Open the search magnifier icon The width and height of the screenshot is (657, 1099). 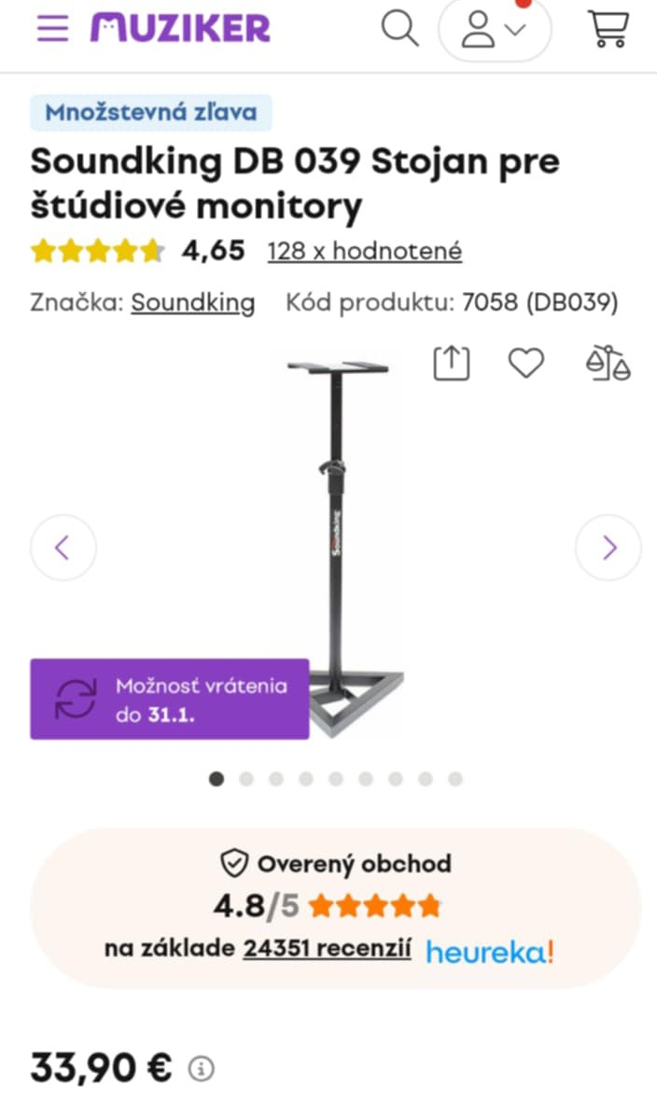(x=399, y=29)
